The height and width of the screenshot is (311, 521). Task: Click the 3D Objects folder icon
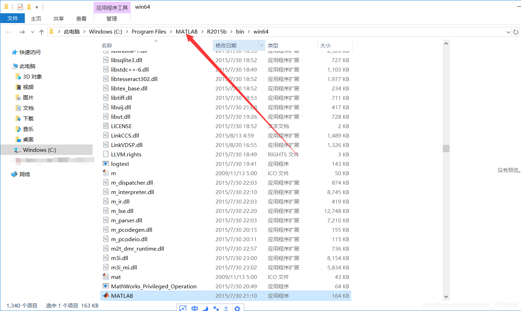(18, 76)
